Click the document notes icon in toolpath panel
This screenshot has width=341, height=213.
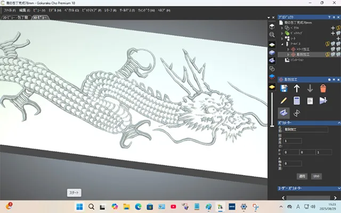click(x=310, y=101)
